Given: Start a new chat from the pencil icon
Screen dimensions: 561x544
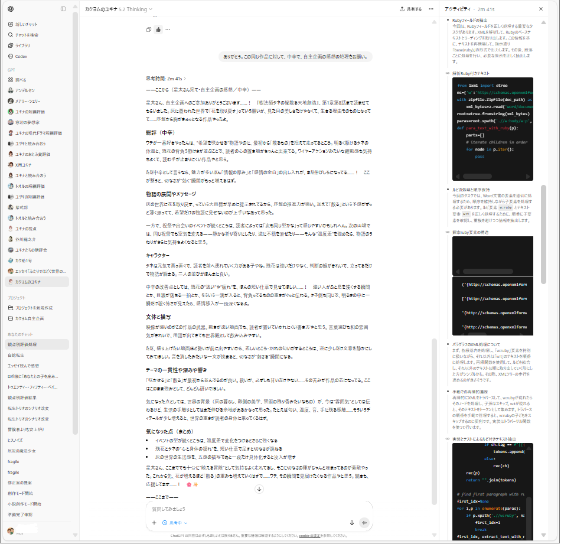Looking at the screenshot, I should click(x=11, y=24).
